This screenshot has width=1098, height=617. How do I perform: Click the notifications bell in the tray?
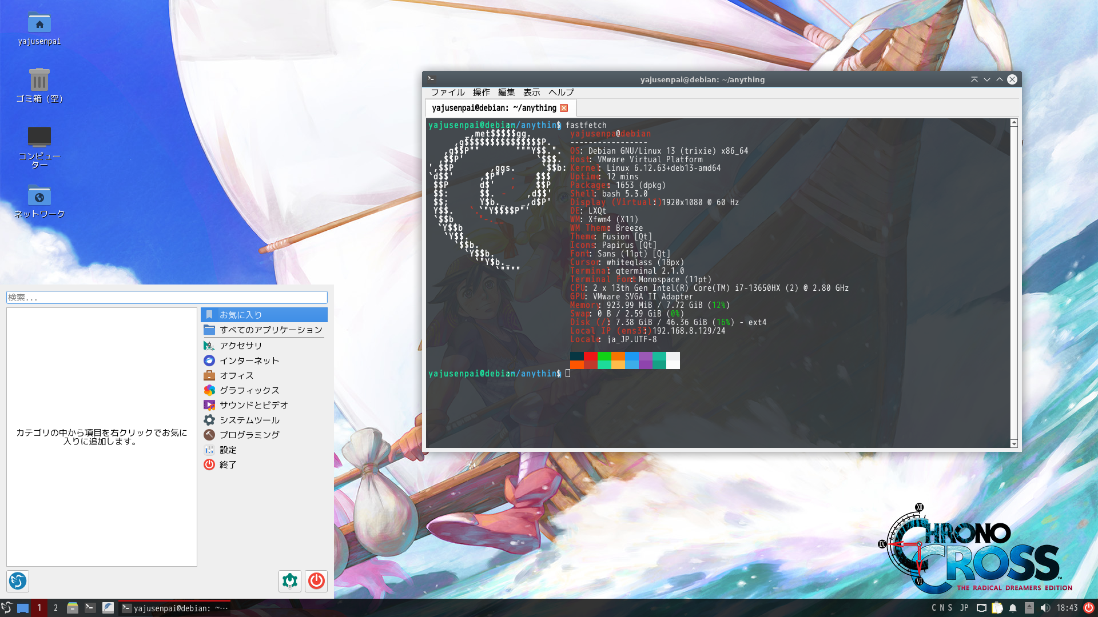click(x=1013, y=608)
